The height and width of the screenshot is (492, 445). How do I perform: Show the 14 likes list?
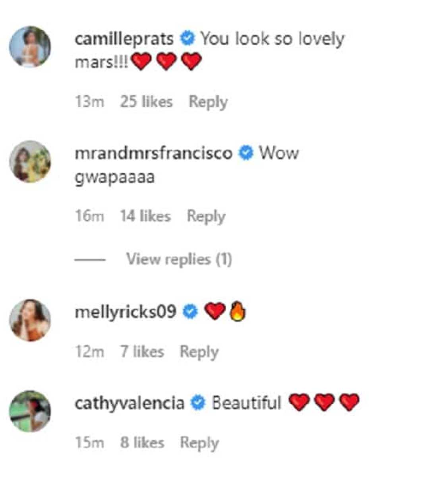tap(145, 216)
